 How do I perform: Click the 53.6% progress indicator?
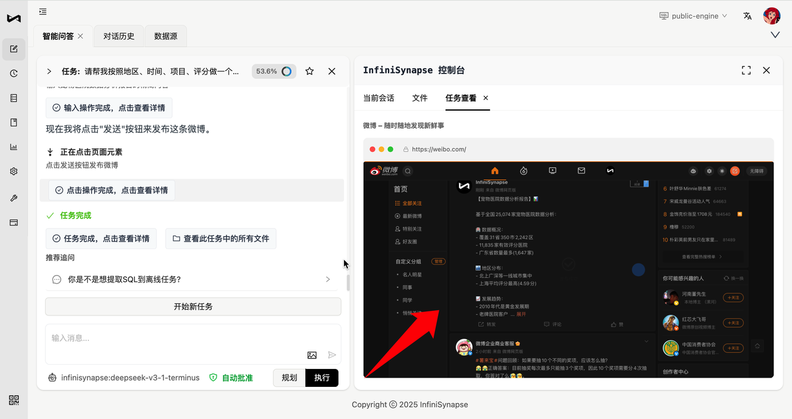point(273,71)
